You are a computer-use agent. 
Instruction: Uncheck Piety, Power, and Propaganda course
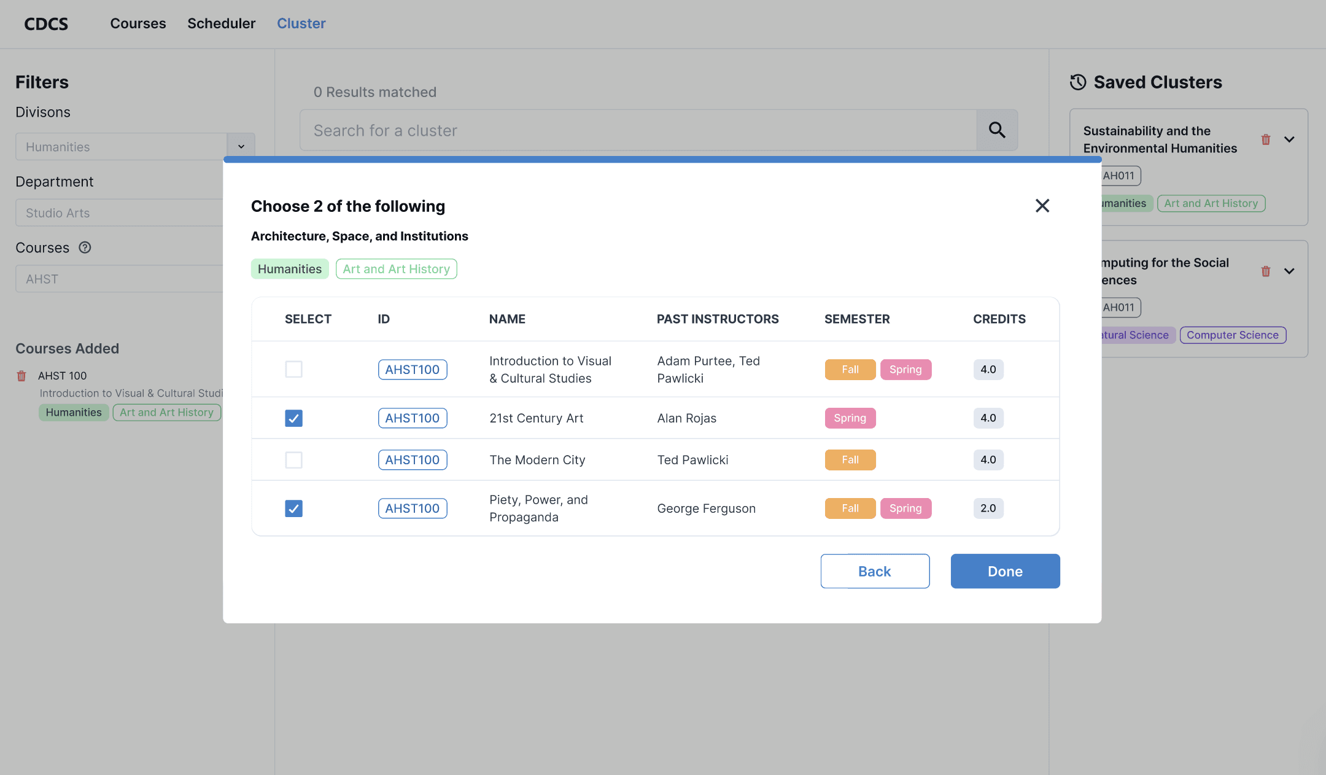[x=293, y=508]
